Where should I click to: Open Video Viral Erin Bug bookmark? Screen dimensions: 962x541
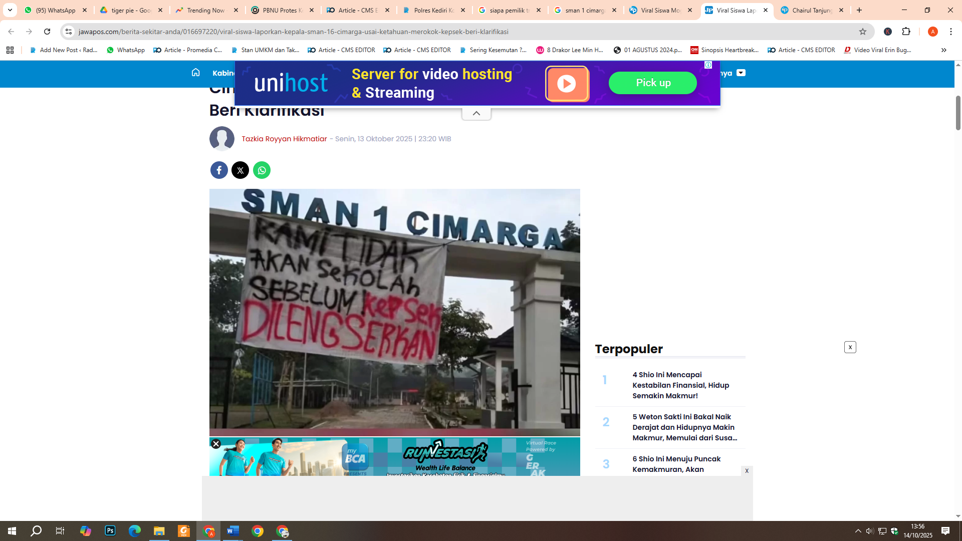click(x=878, y=50)
